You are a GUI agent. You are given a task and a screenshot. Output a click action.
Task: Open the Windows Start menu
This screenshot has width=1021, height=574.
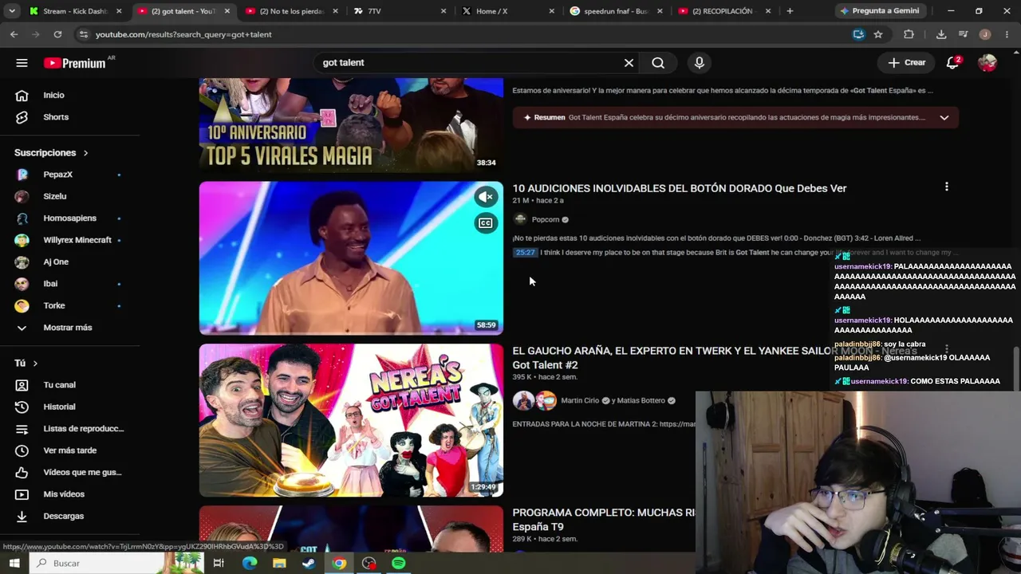[x=14, y=563]
